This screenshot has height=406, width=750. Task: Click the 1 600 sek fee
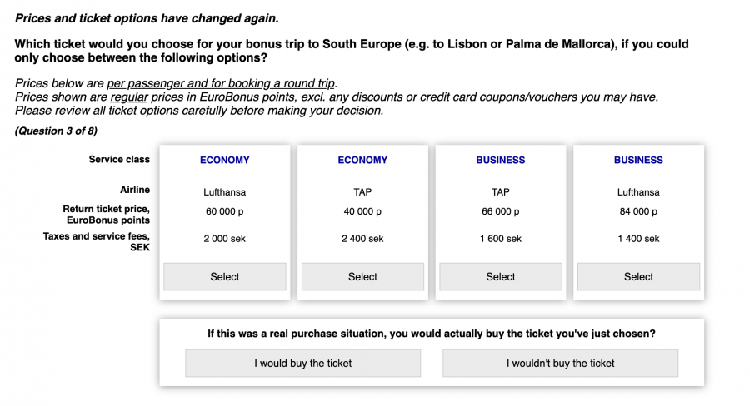(501, 239)
